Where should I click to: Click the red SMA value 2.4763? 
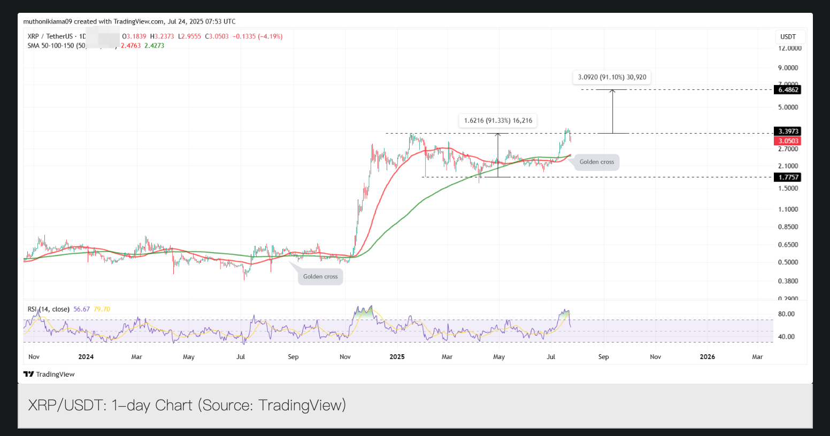coord(130,45)
